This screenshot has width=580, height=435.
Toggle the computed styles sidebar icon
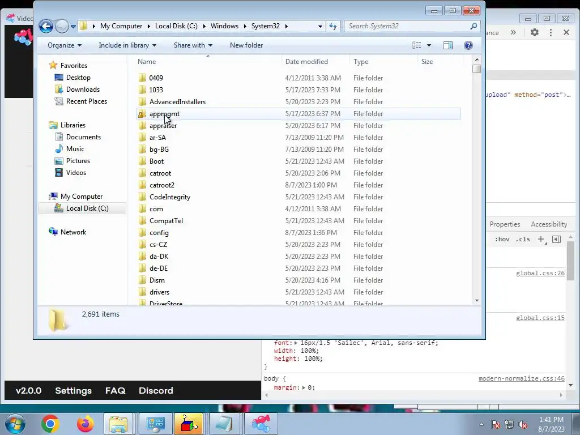tap(556, 240)
